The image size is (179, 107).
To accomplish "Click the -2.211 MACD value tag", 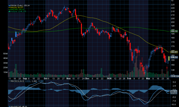I will pos(174,93).
